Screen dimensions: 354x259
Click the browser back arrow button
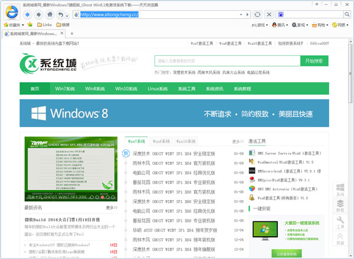point(27,15)
